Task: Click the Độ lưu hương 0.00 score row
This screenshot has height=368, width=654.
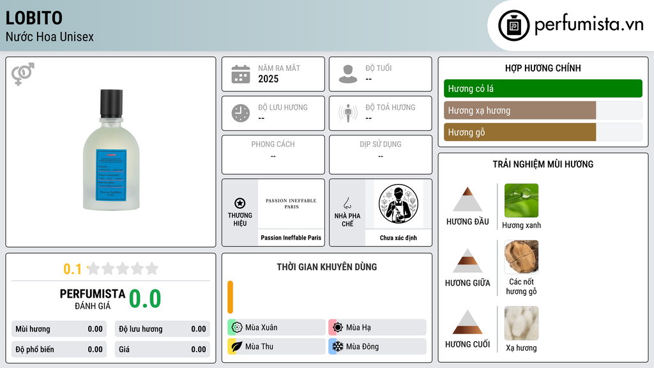Action: [x=162, y=329]
